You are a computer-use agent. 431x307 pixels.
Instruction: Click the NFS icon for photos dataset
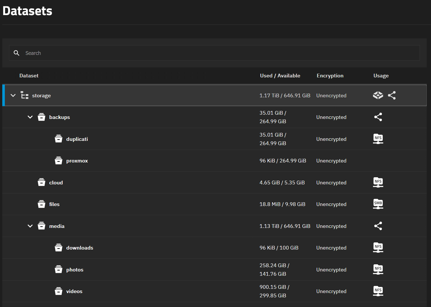[378, 269]
